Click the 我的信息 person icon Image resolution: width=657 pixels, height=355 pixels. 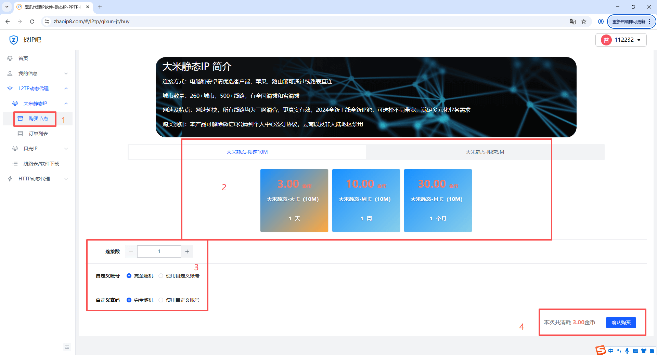click(10, 73)
